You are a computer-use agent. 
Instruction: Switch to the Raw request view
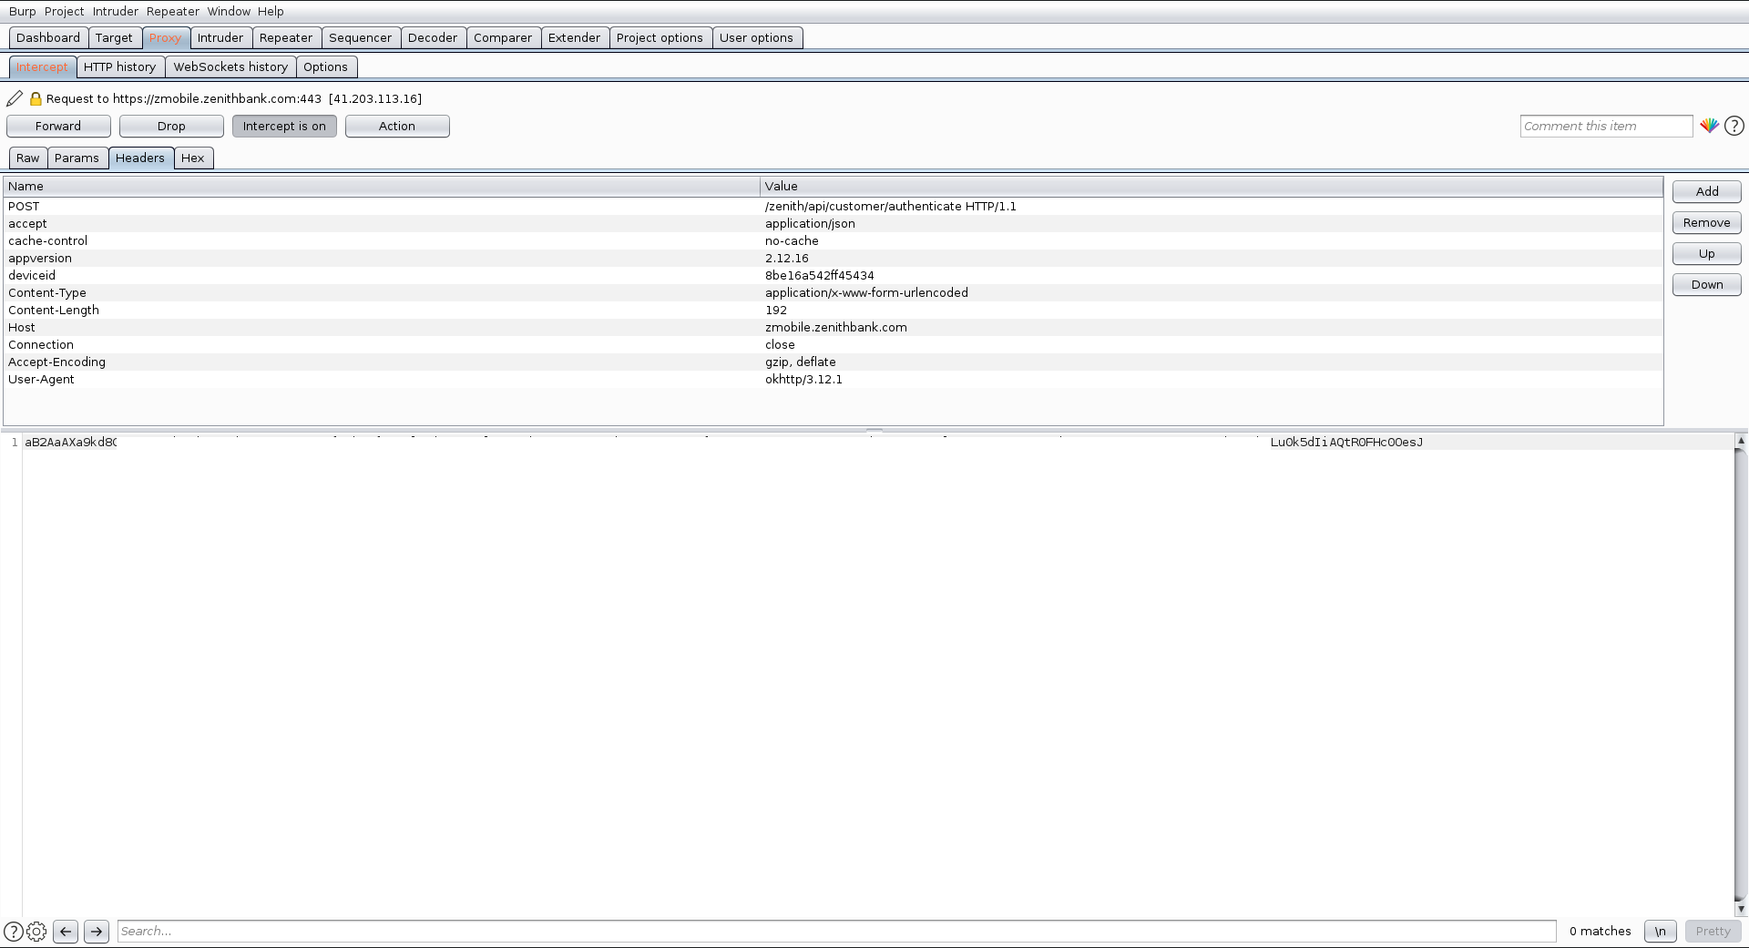click(28, 158)
